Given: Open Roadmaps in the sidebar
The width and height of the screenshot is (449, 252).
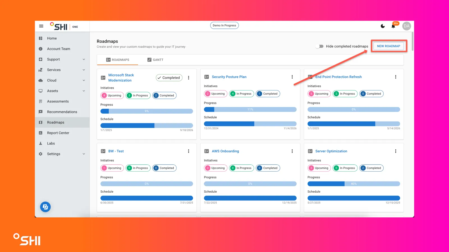Looking at the screenshot, I should [x=62, y=122].
